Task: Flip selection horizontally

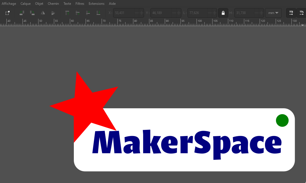Action: [x=43, y=13]
